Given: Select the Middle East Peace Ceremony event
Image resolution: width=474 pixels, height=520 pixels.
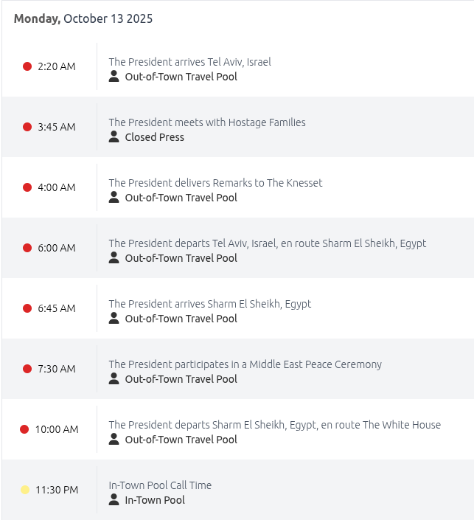Looking at the screenshot, I should coord(245,364).
